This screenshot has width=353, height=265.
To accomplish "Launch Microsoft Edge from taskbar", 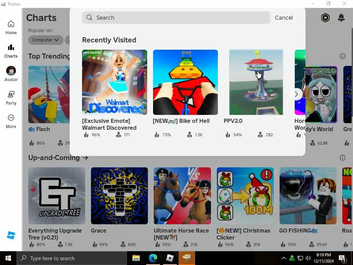I will point(153,258).
